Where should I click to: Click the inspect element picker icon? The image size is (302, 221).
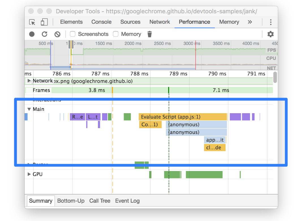32,22
